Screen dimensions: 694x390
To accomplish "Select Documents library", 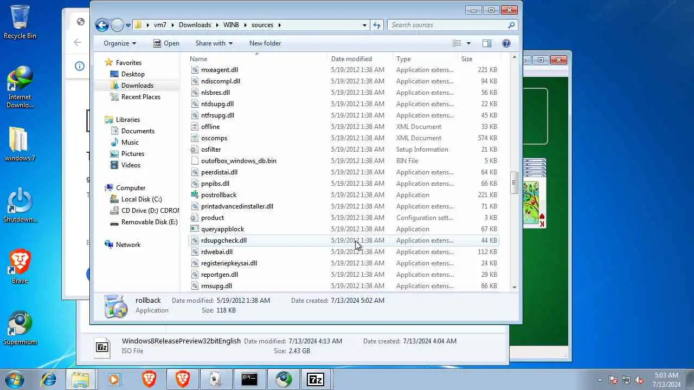I will tap(138, 131).
